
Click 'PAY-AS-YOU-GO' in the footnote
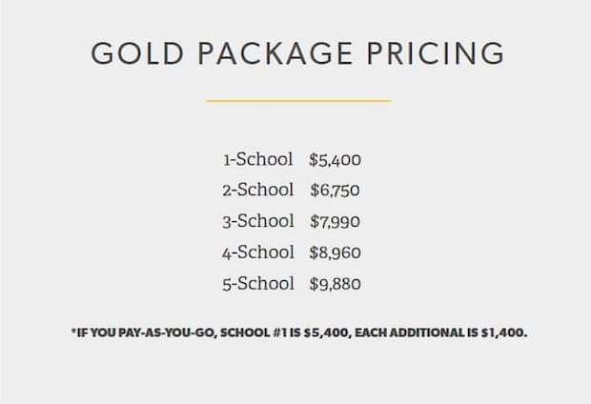click(x=168, y=333)
